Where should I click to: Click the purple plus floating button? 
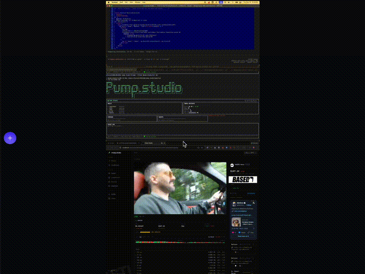click(x=10, y=138)
